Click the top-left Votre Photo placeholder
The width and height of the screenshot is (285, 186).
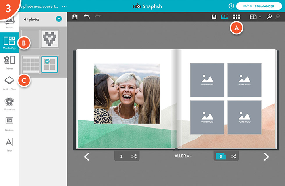tap(207, 80)
